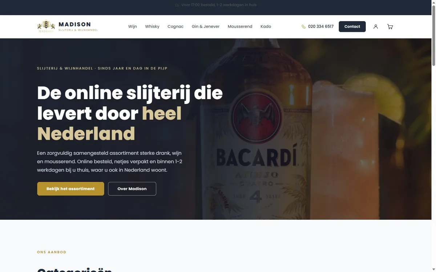
Task: Click the delivery truck icon in top banner
Action: tap(177, 5)
